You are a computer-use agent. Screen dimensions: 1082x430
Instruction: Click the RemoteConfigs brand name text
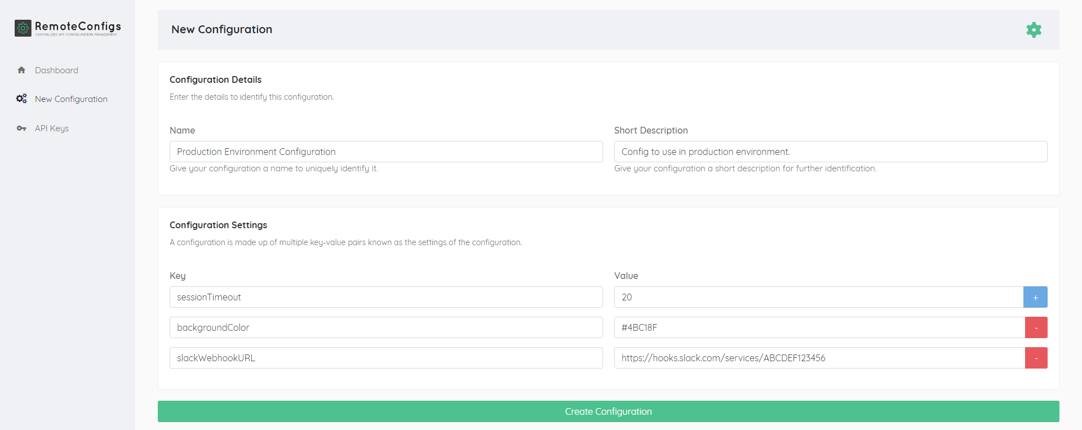[78, 26]
